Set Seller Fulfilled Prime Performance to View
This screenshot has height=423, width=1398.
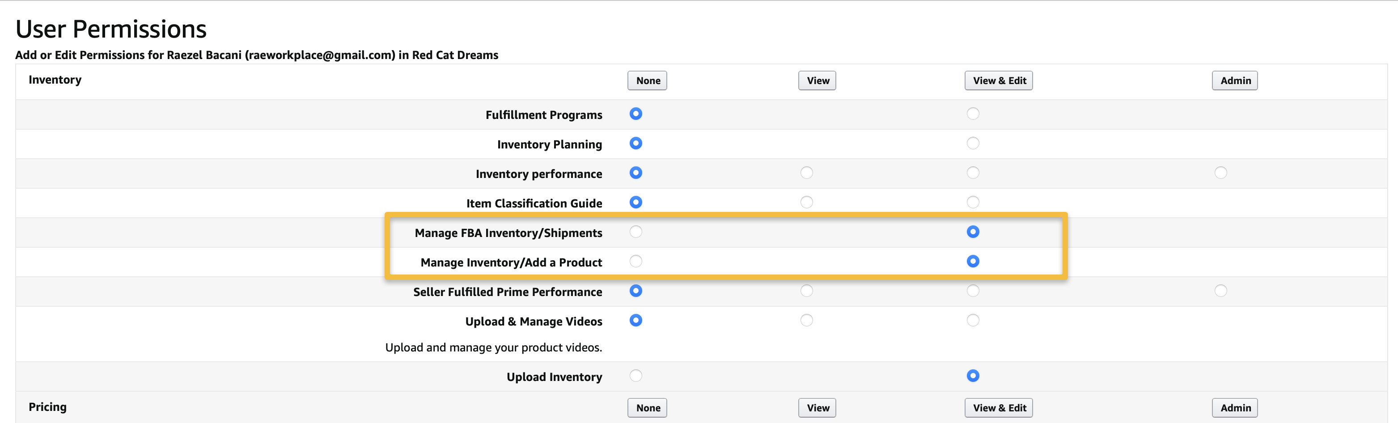807,291
